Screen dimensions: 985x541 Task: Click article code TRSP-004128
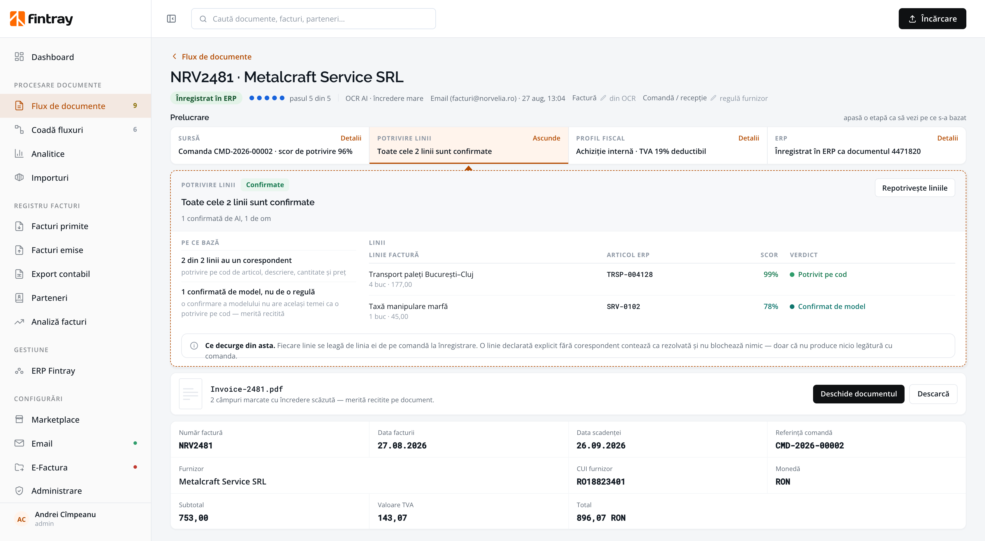(629, 275)
